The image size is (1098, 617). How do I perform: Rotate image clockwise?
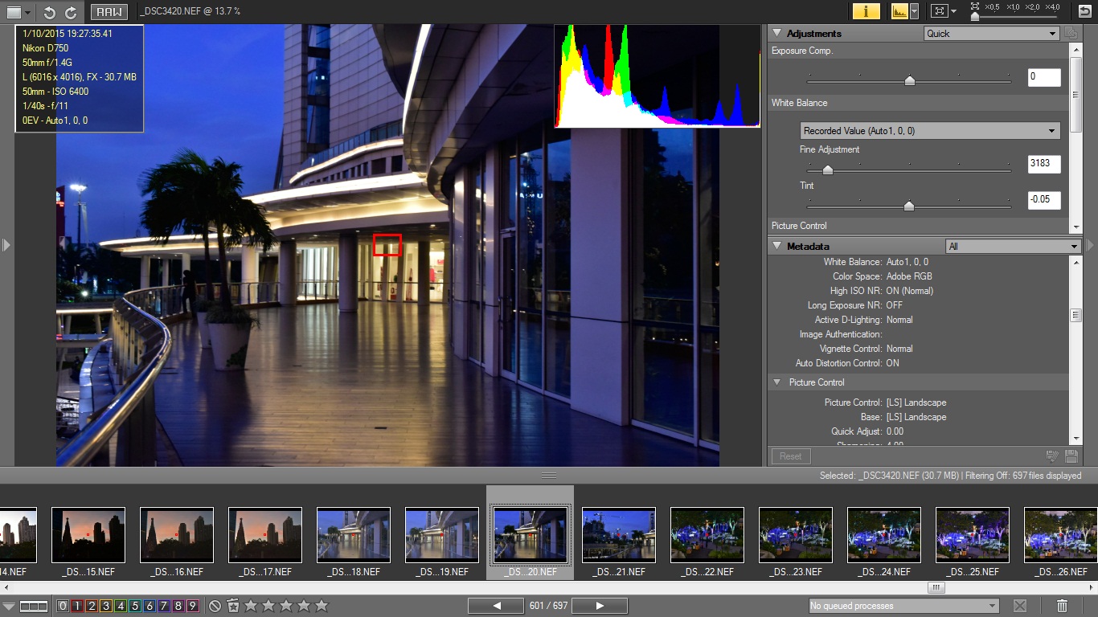pos(71,12)
